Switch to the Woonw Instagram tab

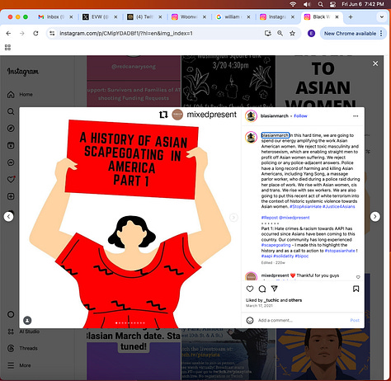coord(186,16)
